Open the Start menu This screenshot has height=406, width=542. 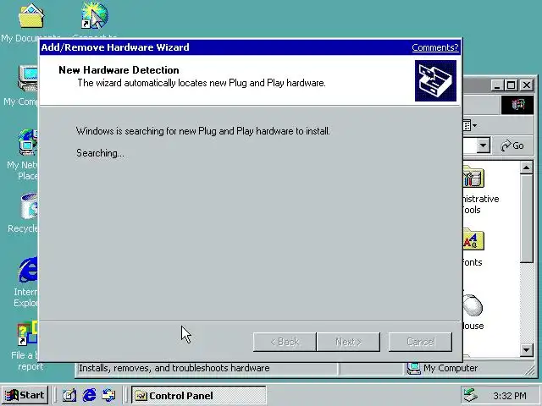(x=25, y=395)
